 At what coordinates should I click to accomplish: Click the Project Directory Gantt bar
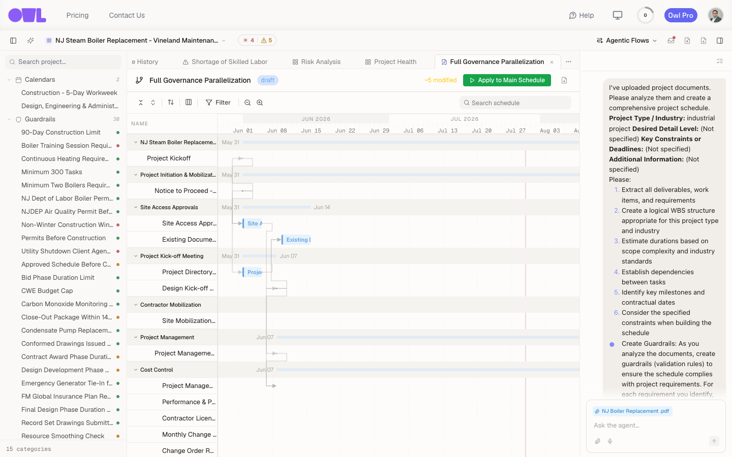click(x=253, y=272)
